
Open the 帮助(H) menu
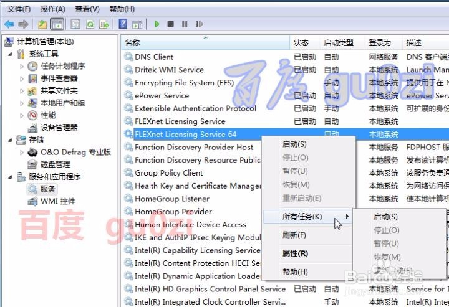[x=122, y=9]
